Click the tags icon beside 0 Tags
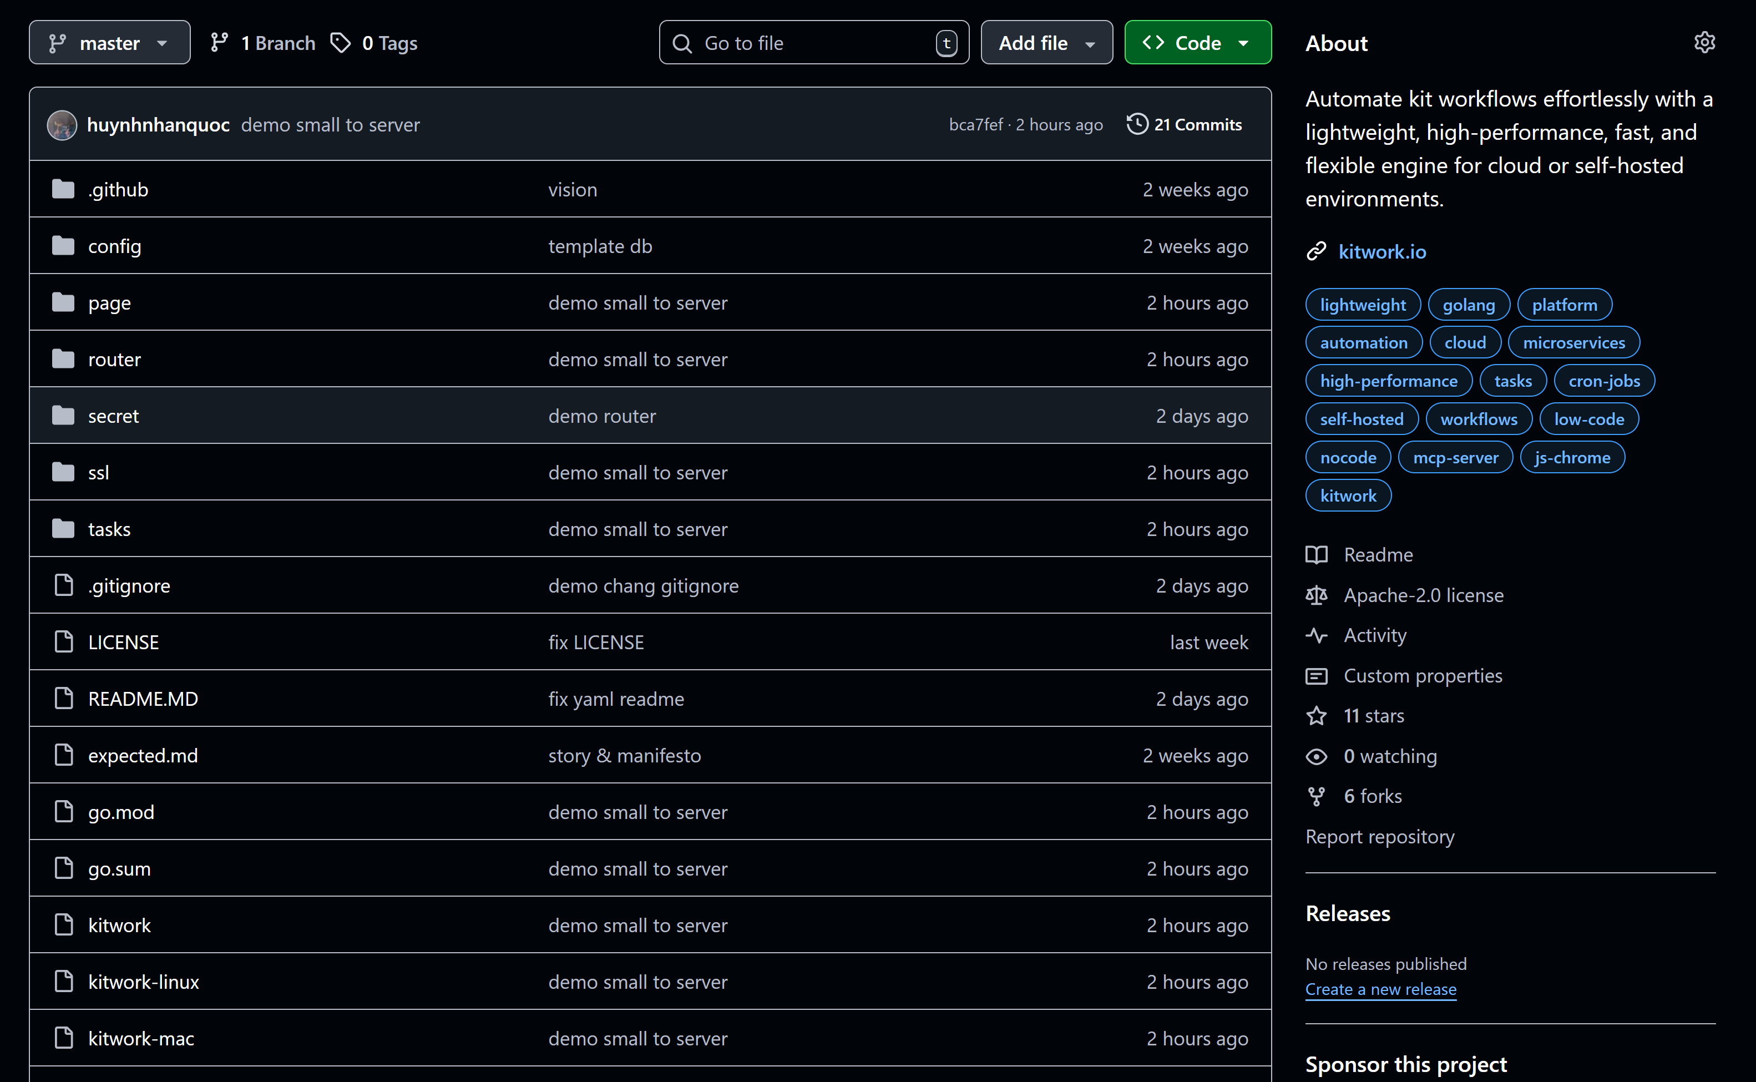The image size is (1756, 1082). click(x=341, y=42)
